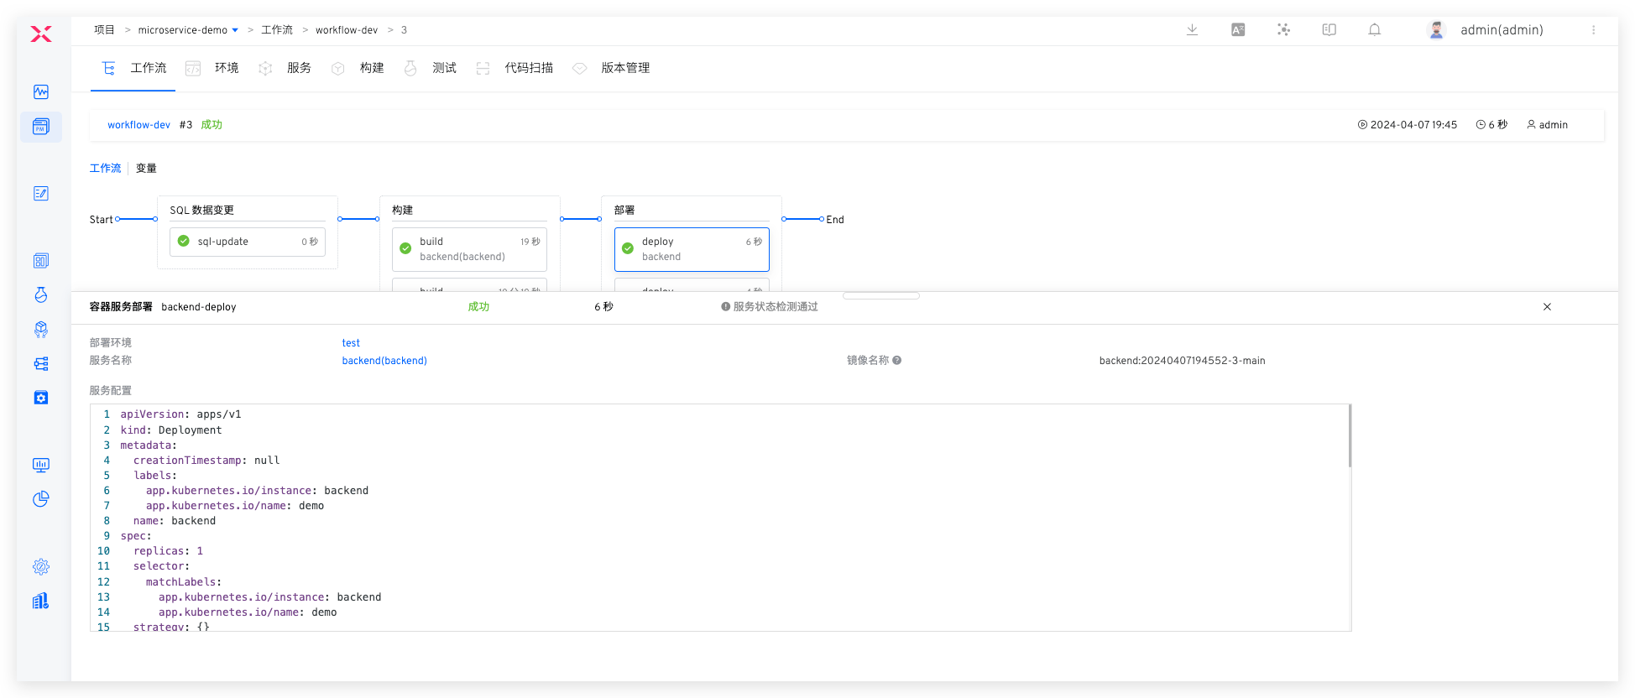Click the image name backend:20240407194552-3-main
This screenshot has width=1635, height=698.
point(1182,361)
